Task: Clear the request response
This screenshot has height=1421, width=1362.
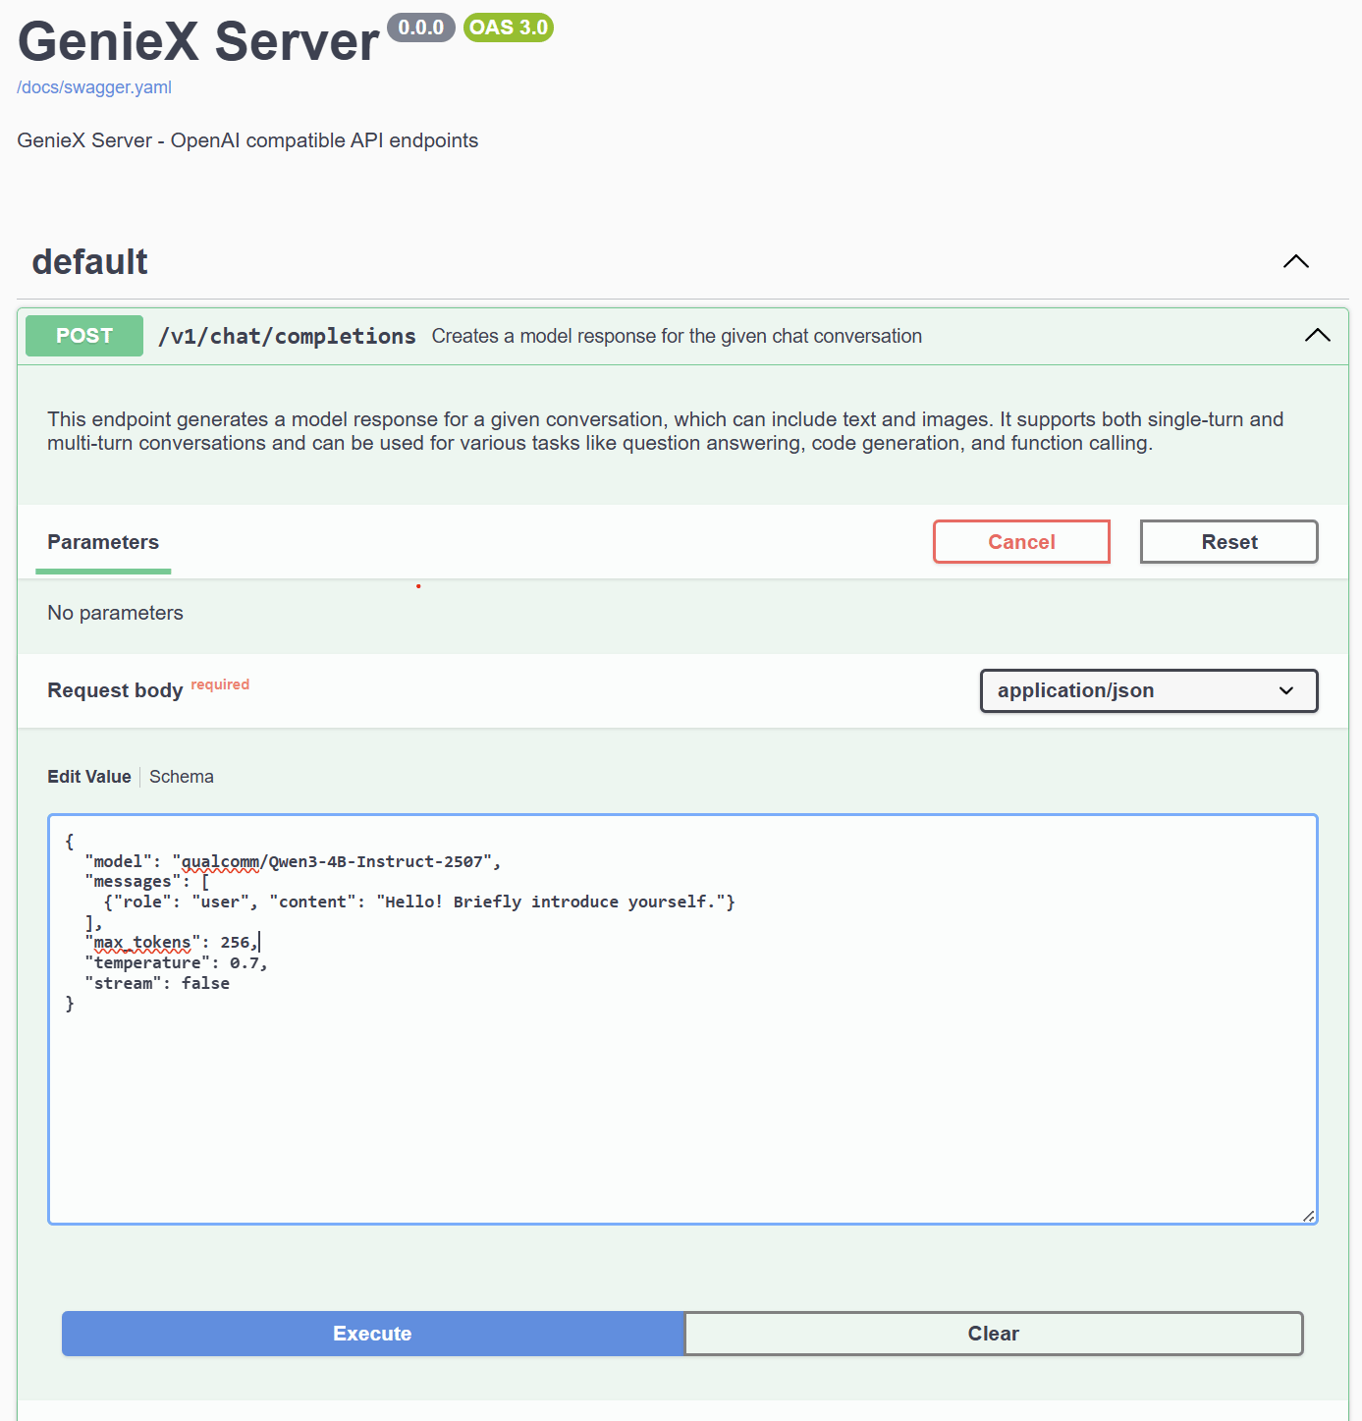Action: 994,1334
